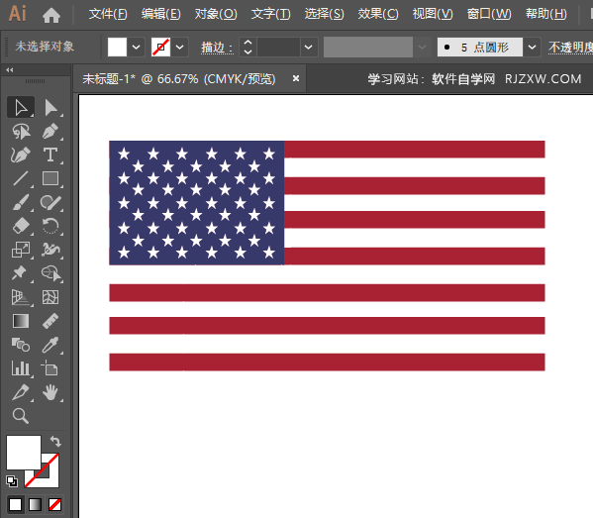The height and width of the screenshot is (518, 593).
Task: Select the Measure tool
Action: coord(50,321)
